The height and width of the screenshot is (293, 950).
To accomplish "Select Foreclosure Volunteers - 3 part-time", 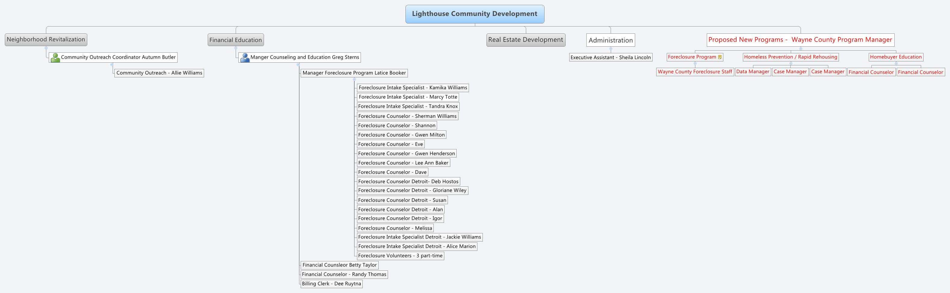I will tap(401, 256).
